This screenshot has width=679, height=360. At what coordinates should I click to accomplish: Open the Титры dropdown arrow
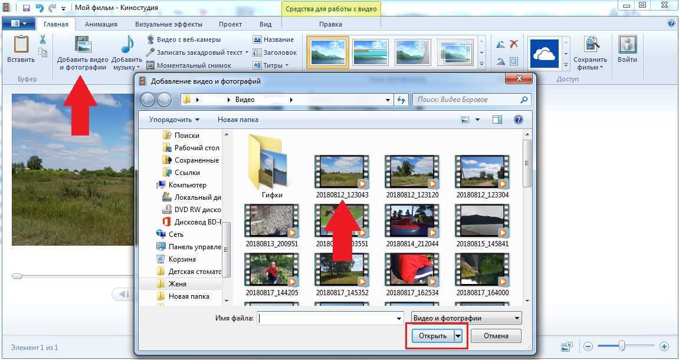[x=286, y=66]
